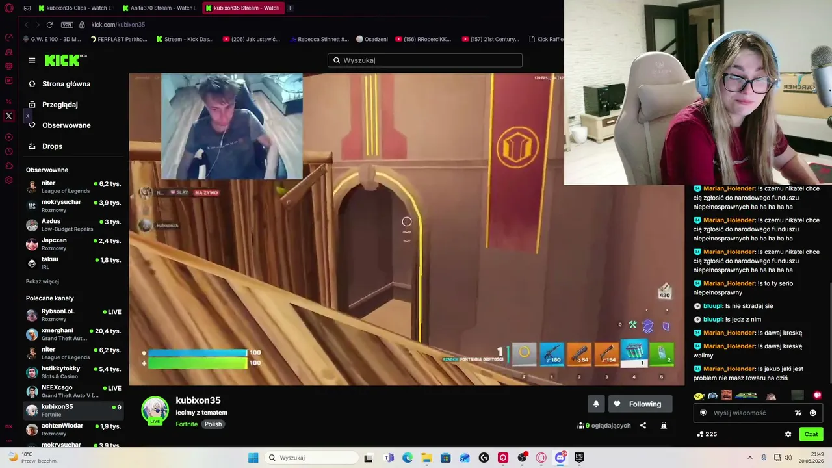Open the Twitter X sidebar panel
Screen dimensions: 832x468
pos(9,116)
